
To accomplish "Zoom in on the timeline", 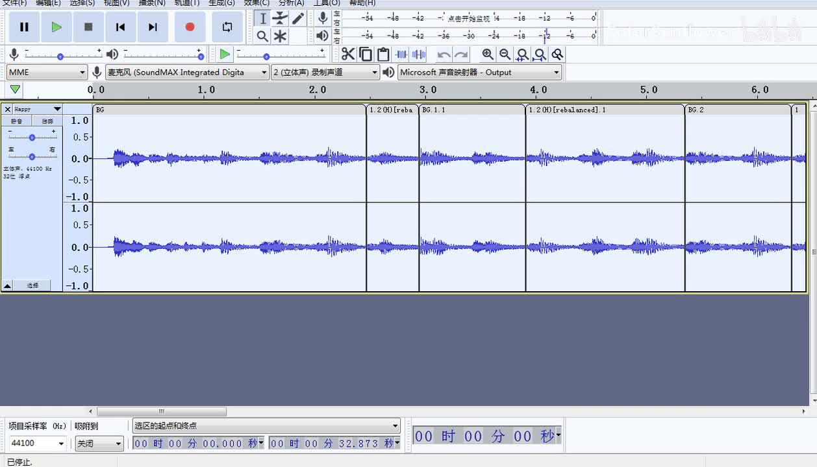I will (488, 54).
